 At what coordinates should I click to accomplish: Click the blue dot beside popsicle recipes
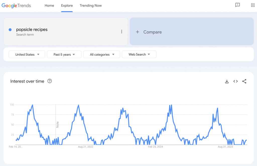pyautogui.click(x=10, y=30)
